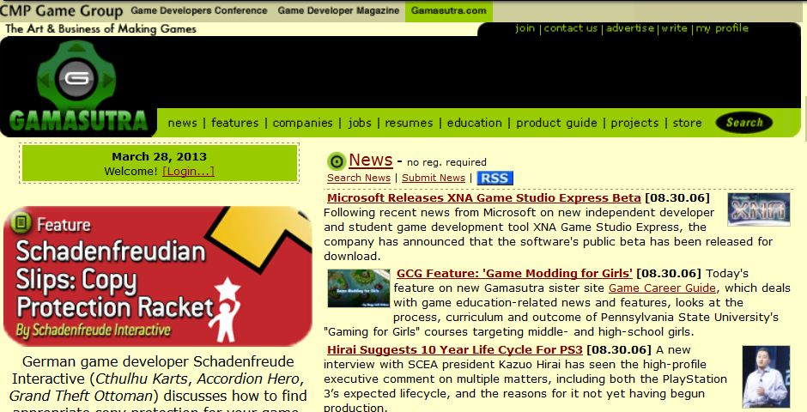Click the Feature document icon on banner

coord(21,223)
